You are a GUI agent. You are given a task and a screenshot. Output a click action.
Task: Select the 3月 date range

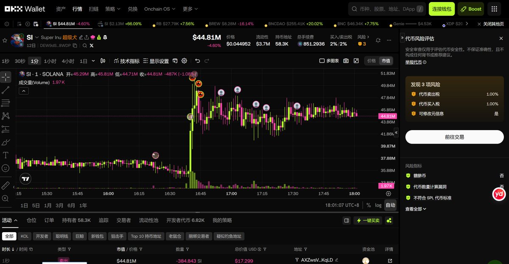[59, 205]
